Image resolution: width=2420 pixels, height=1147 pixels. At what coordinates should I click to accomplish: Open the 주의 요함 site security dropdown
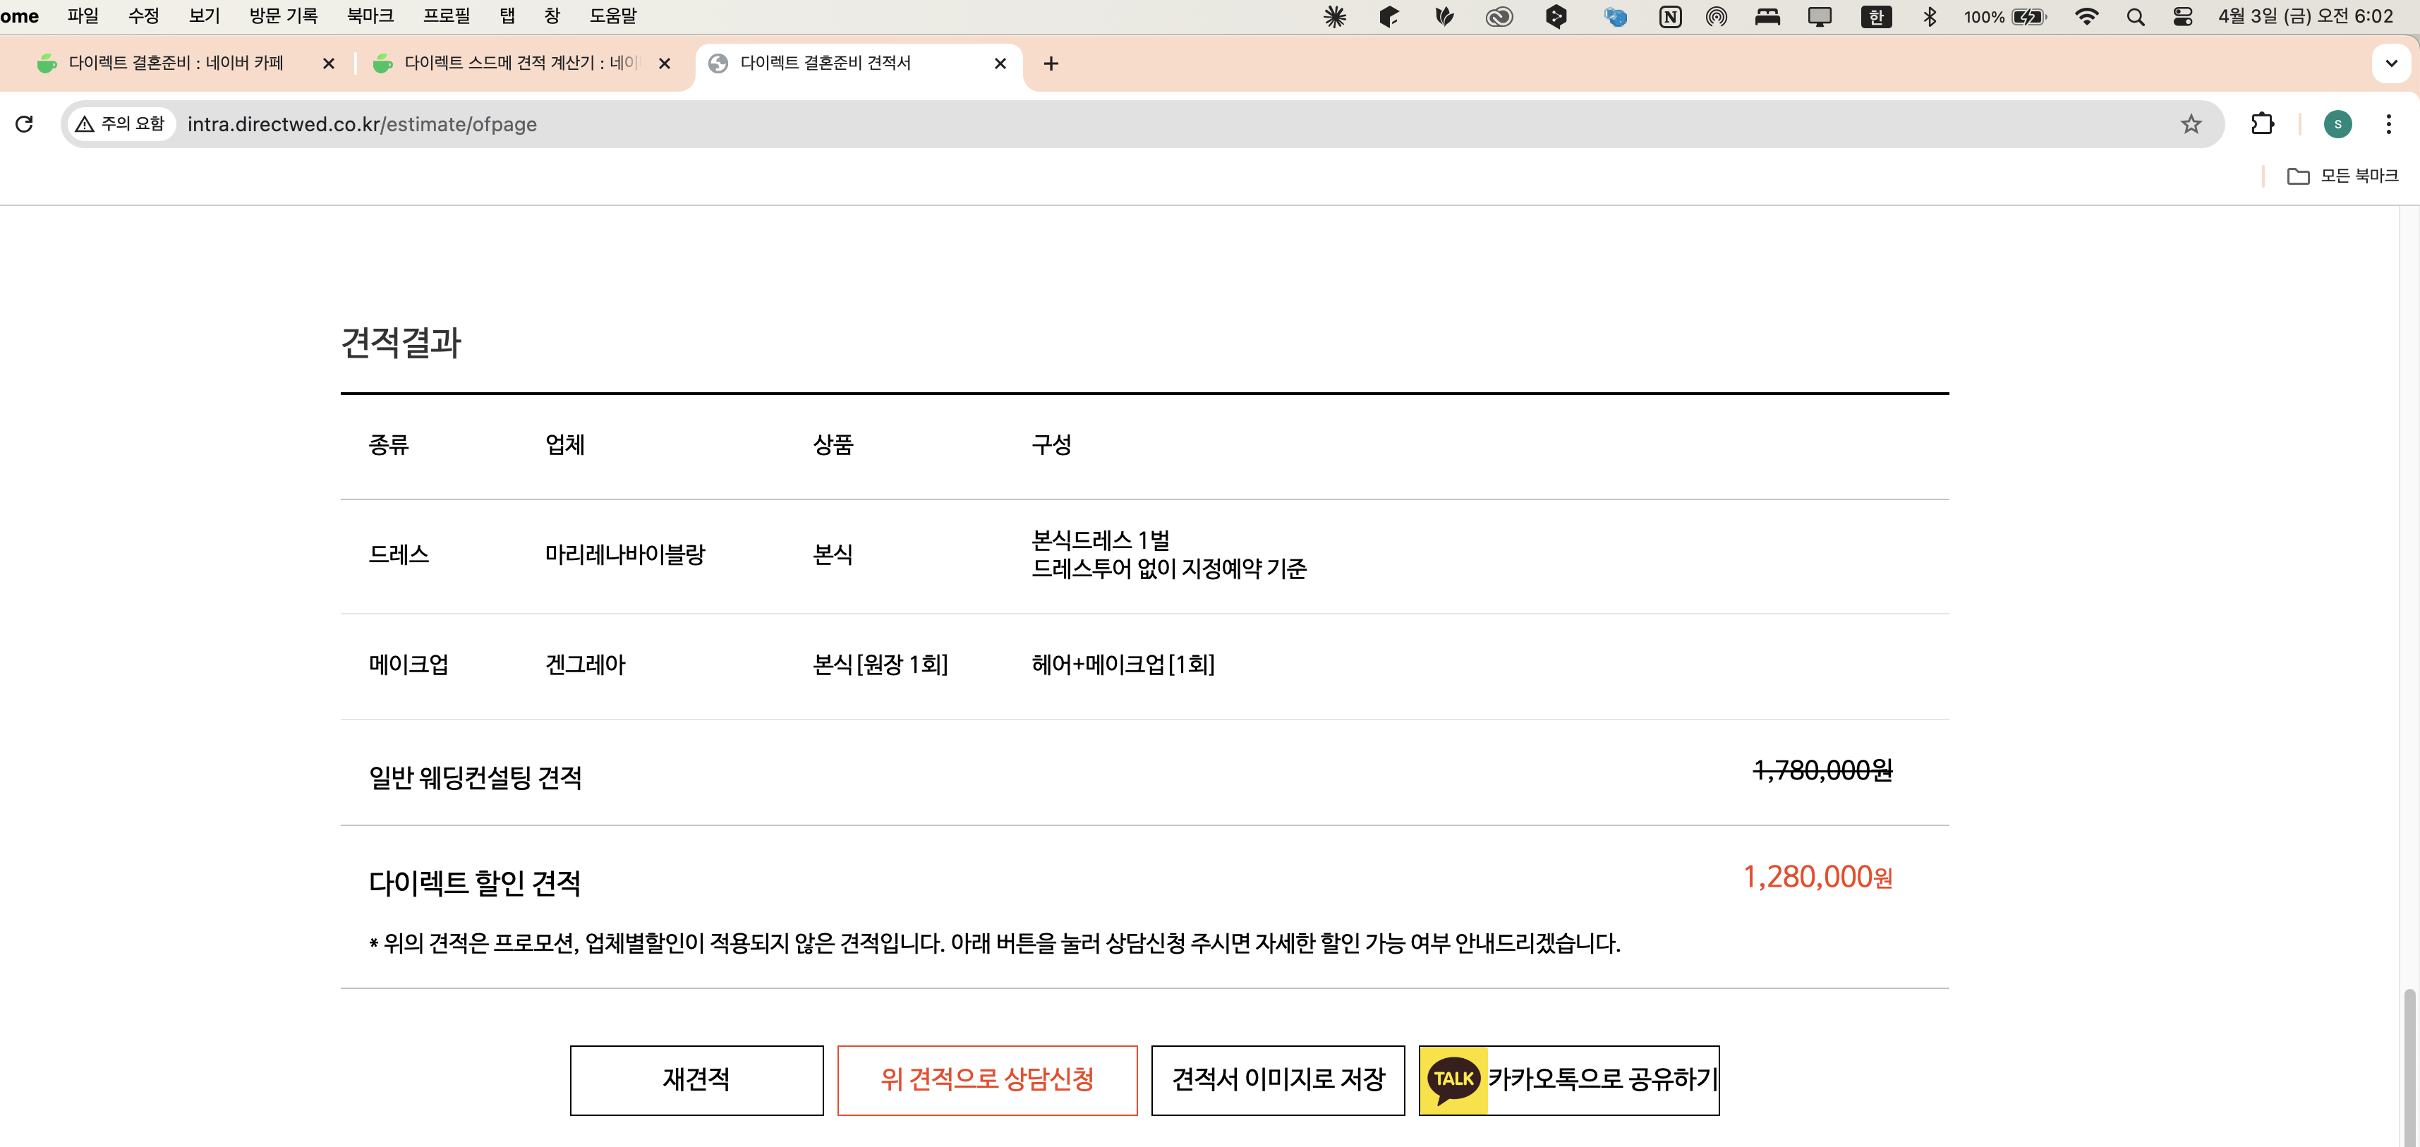120,123
